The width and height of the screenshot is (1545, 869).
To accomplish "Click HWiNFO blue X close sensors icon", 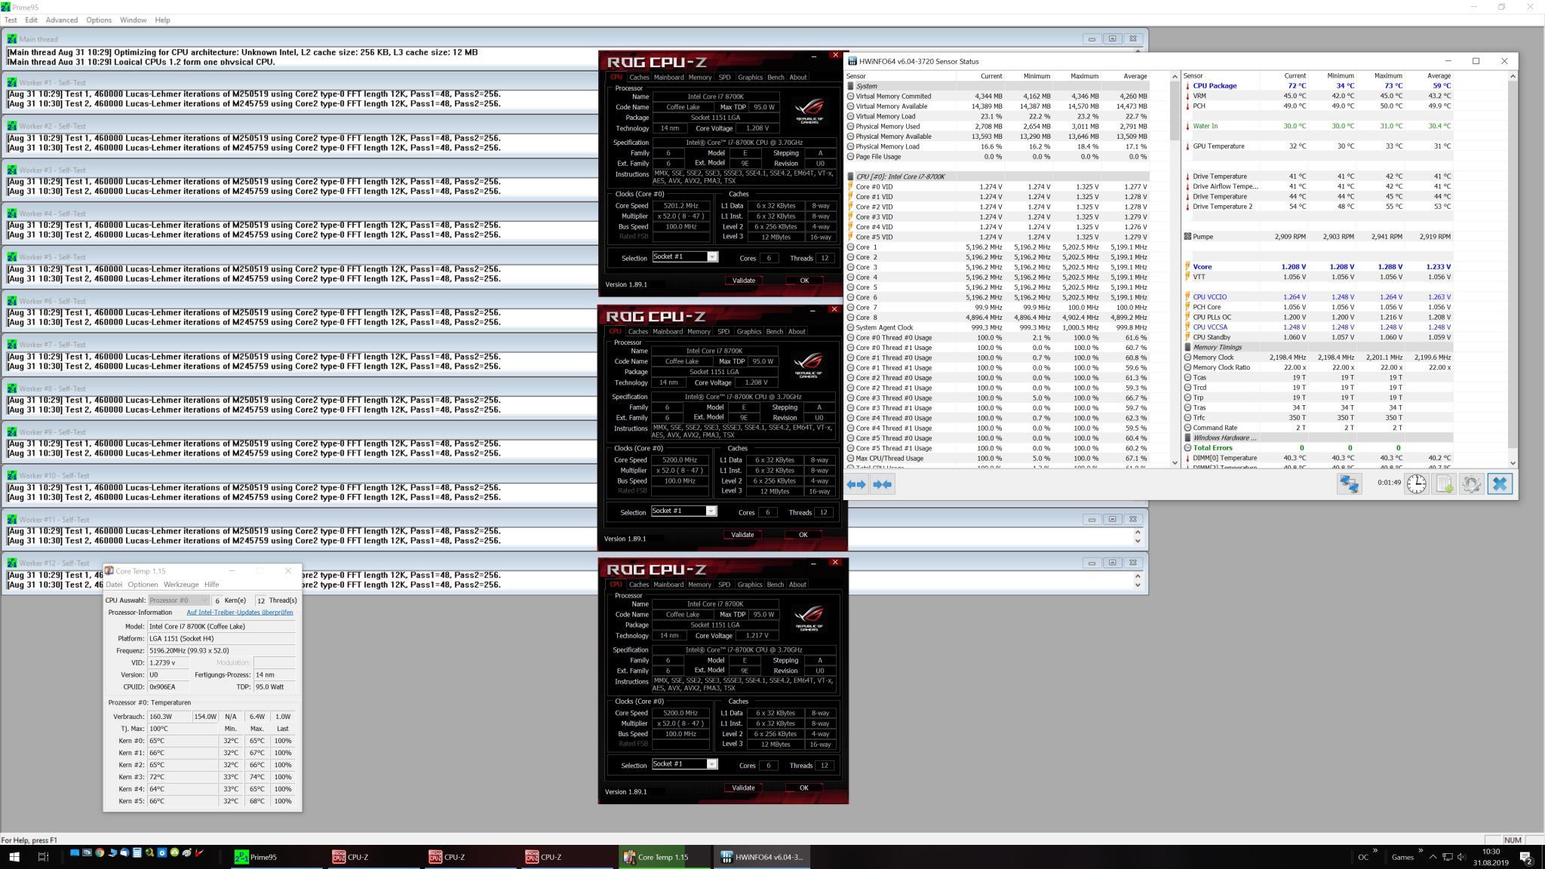I will tap(1500, 484).
